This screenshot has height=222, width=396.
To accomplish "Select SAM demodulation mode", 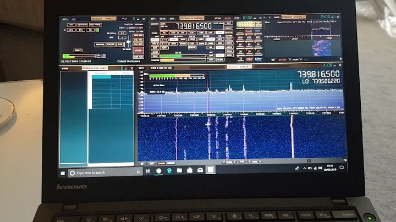I will [173, 33].
